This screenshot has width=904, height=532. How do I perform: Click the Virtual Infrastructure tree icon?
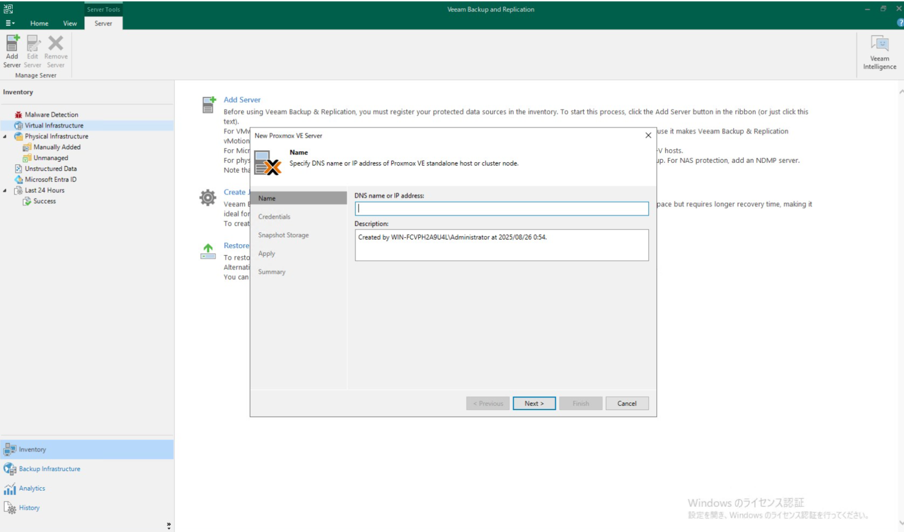18,125
